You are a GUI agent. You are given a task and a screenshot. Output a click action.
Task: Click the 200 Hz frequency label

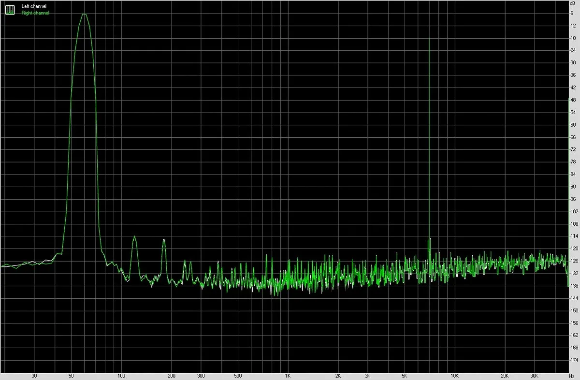171,376
